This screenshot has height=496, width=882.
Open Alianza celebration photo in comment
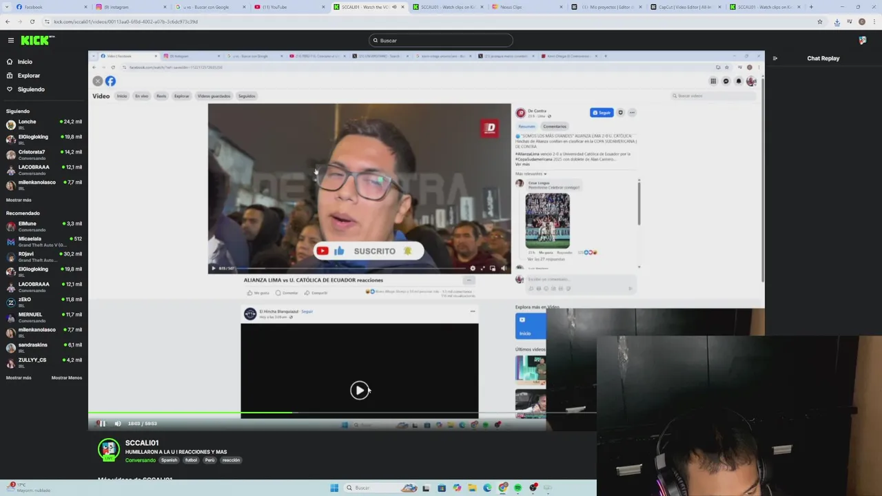click(547, 220)
